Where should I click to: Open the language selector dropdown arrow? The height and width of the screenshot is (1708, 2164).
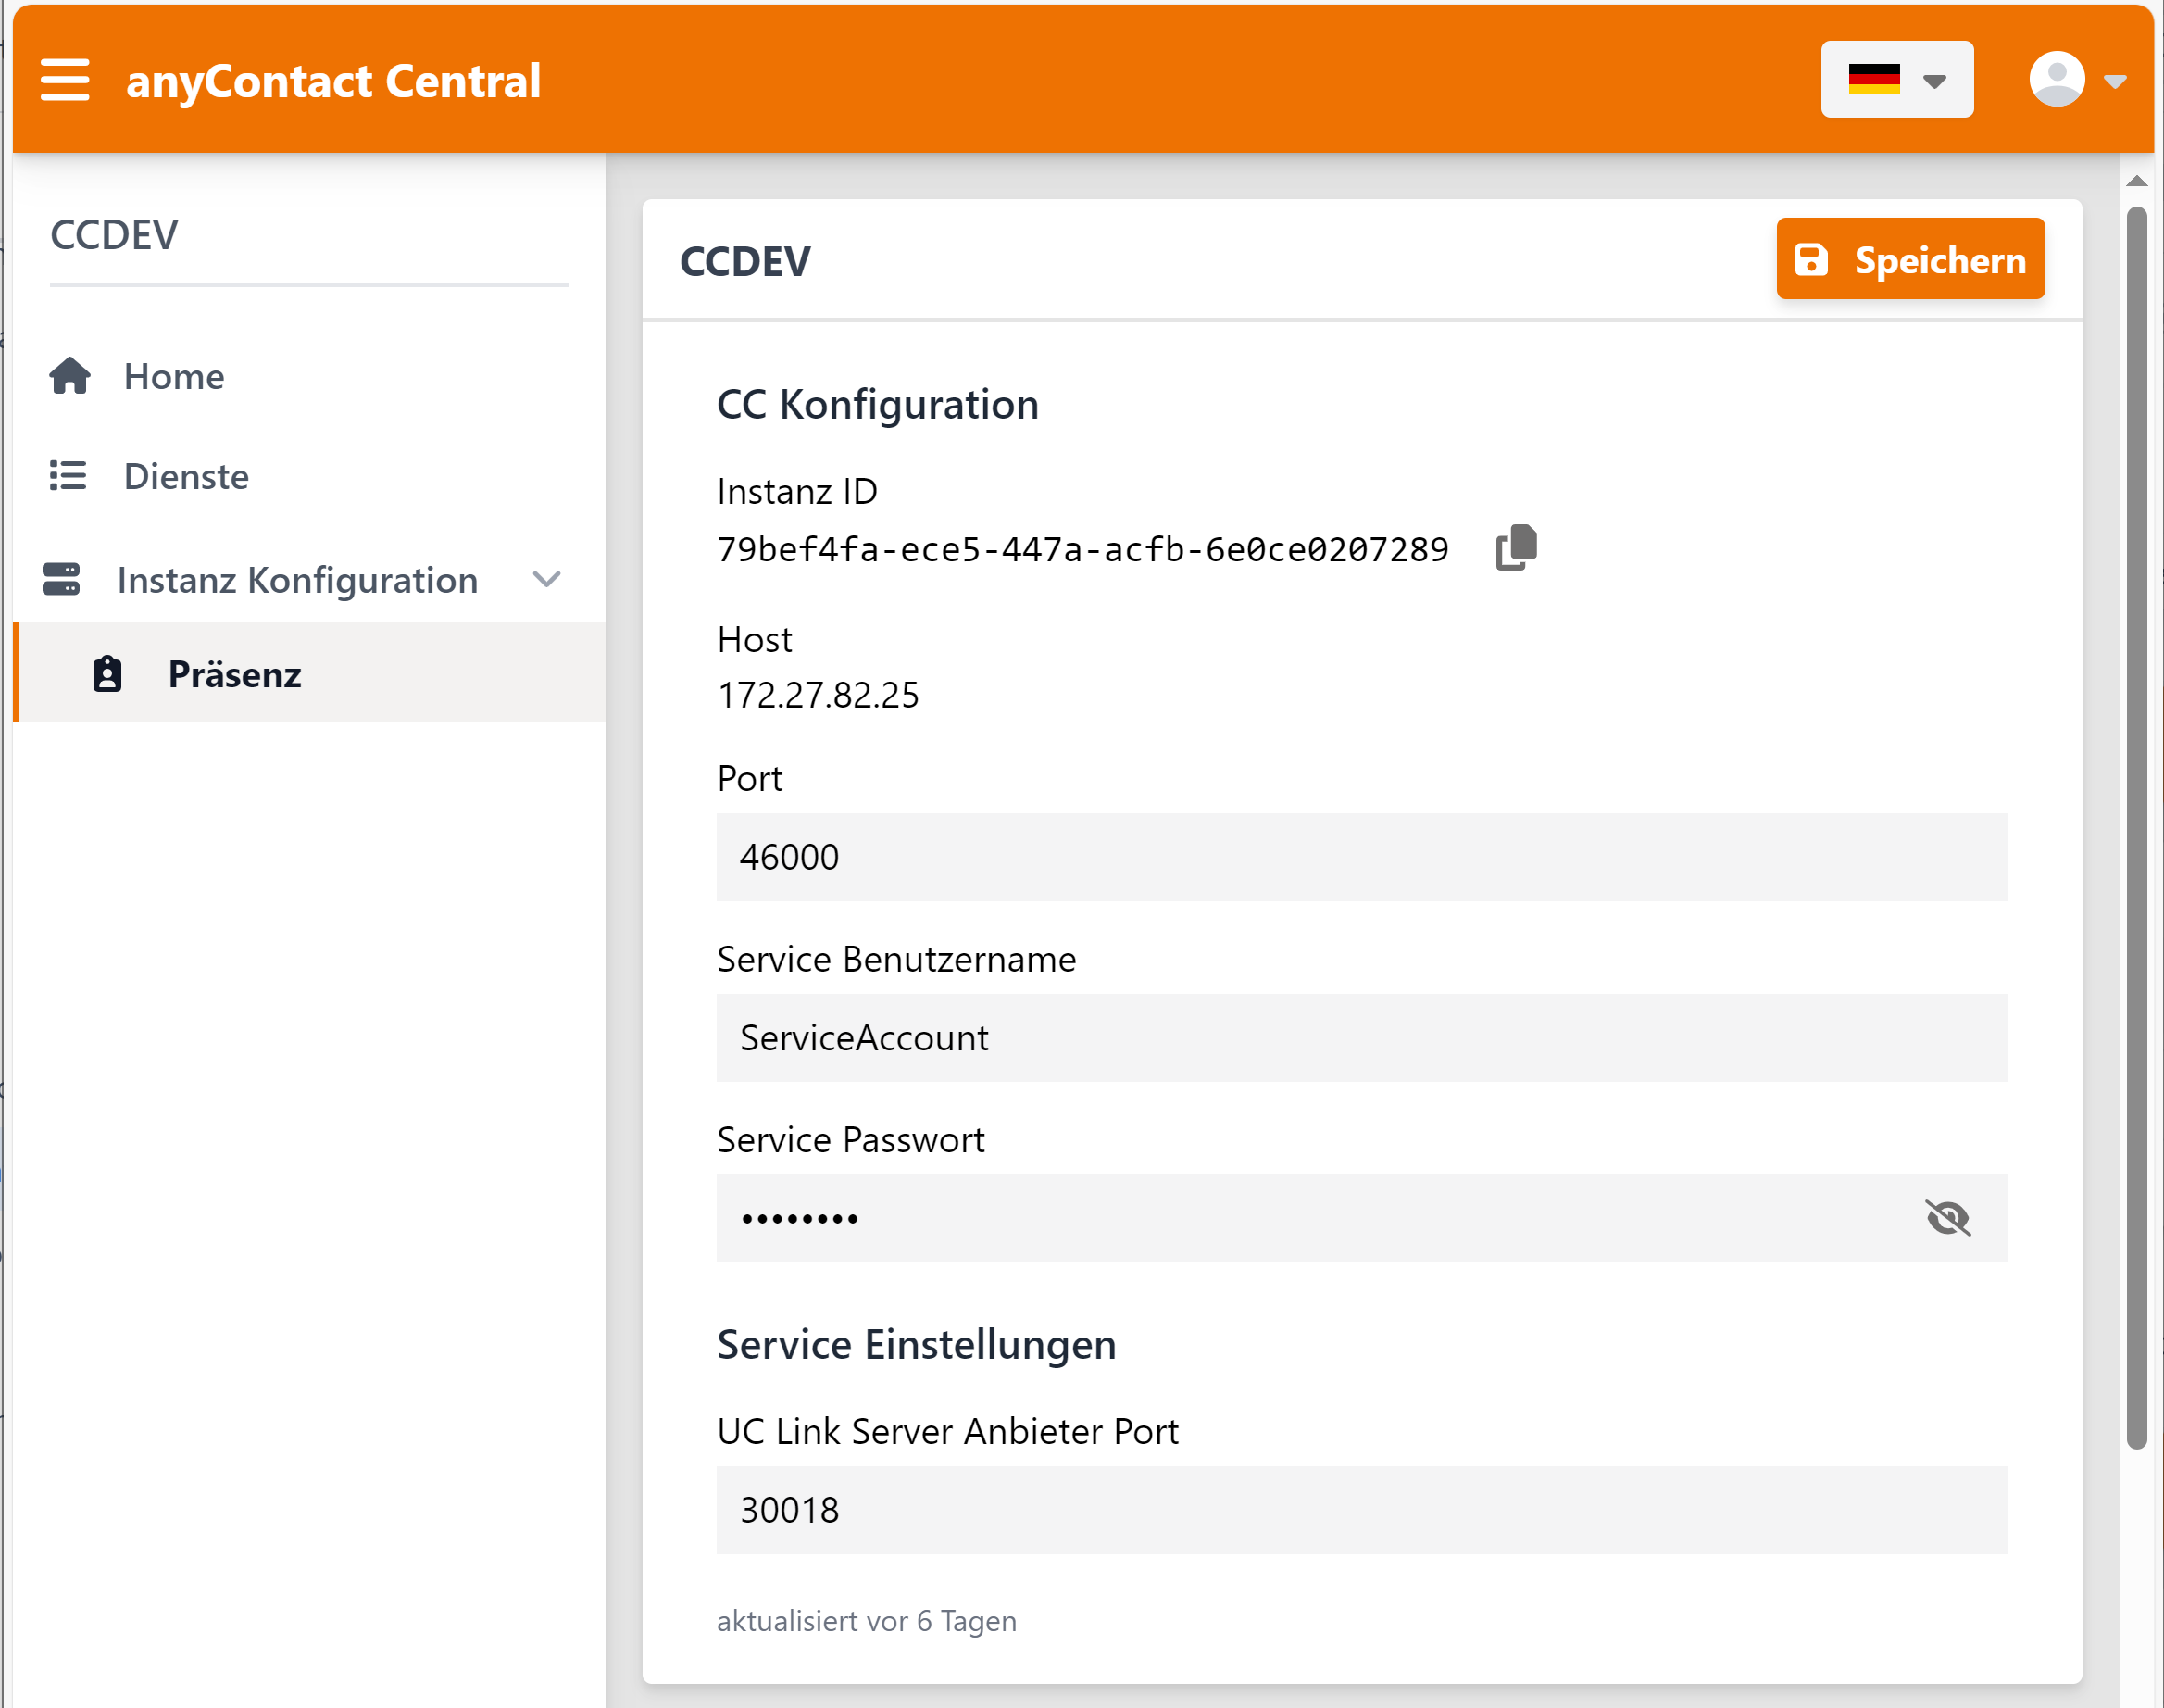click(1934, 81)
